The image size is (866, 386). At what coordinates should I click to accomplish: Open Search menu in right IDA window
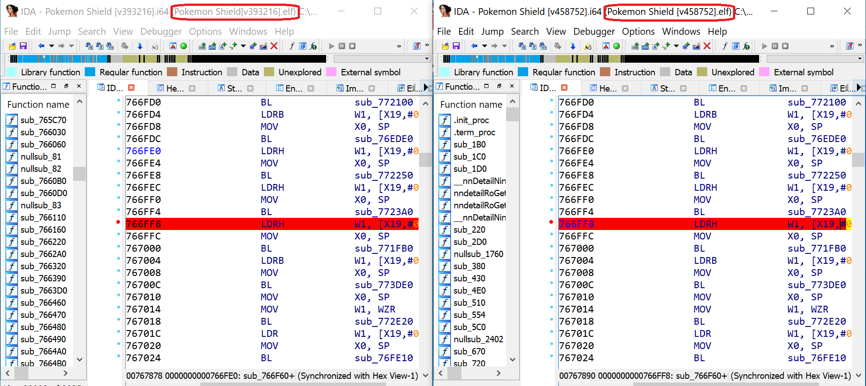[x=525, y=32]
